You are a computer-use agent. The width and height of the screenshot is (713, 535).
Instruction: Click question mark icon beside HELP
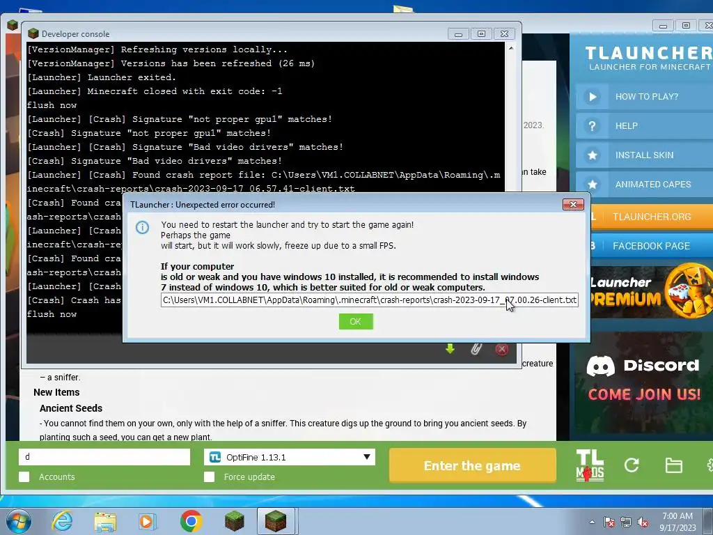[x=592, y=125]
